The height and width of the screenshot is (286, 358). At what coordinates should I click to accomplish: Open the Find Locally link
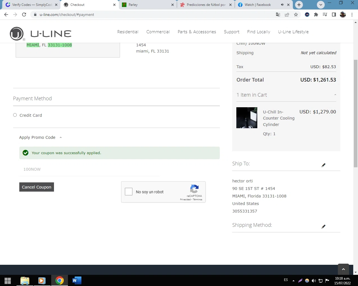pyautogui.click(x=259, y=32)
